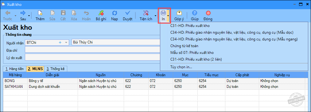This screenshot has width=311, height=112.
Task: Expand the Tiện ích dropdown arrow
Action: pyautogui.click(x=155, y=15)
